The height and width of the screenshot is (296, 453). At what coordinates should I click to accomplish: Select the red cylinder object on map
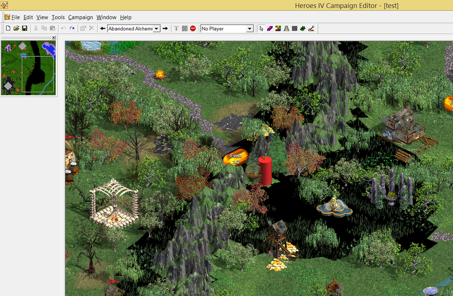pyautogui.click(x=265, y=170)
